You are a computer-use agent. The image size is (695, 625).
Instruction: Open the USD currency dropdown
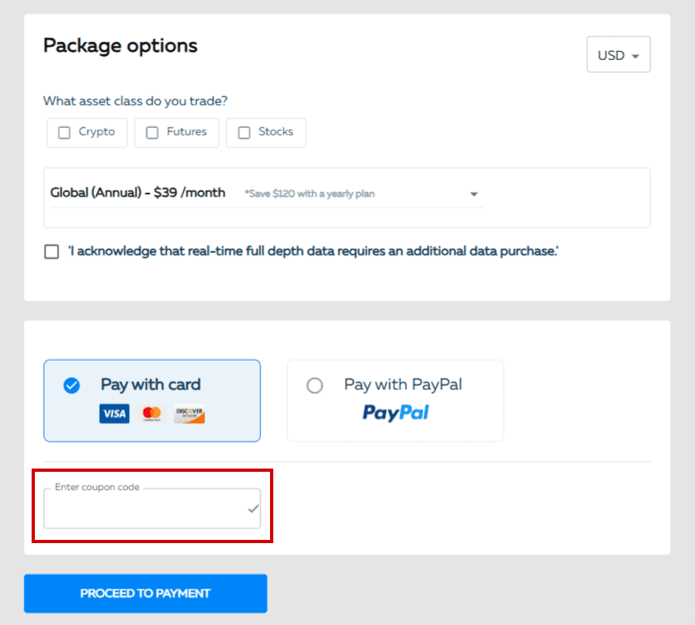(x=618, y=54)
